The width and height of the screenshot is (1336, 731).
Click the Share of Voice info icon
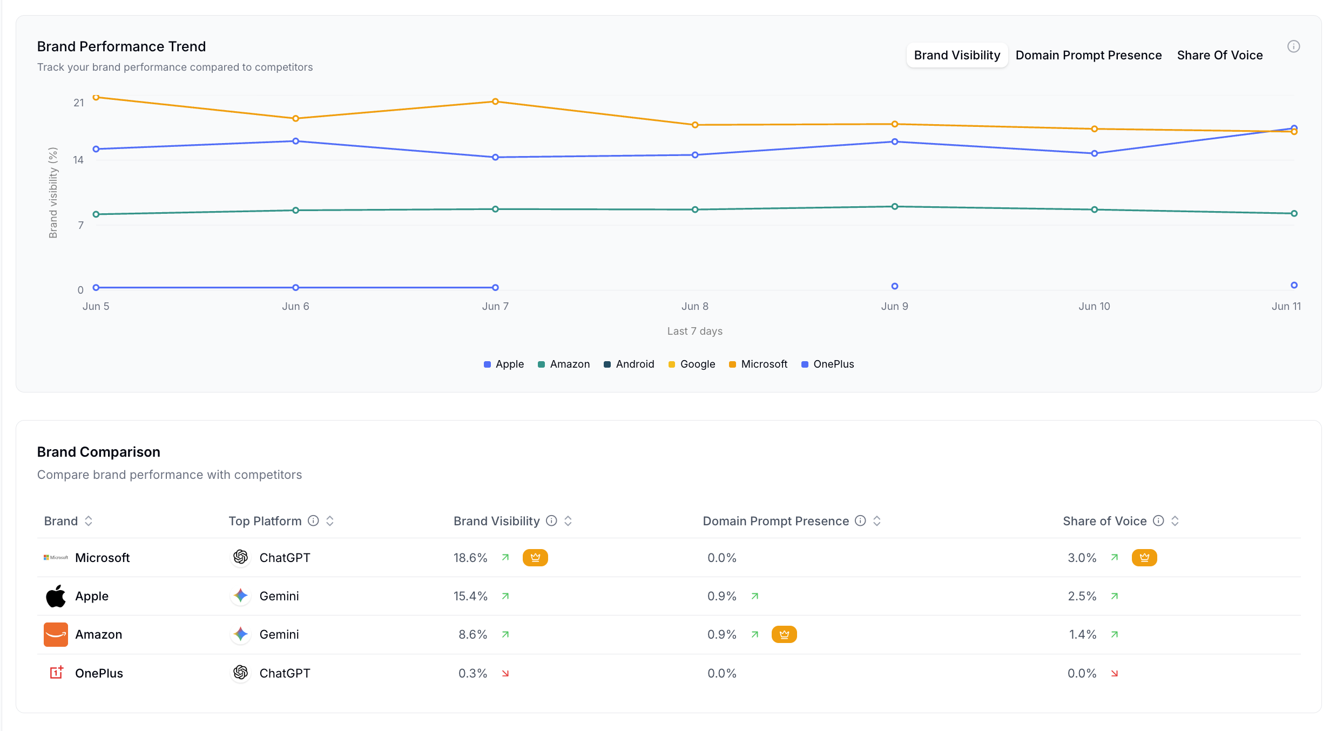(x=1158, y=520)
